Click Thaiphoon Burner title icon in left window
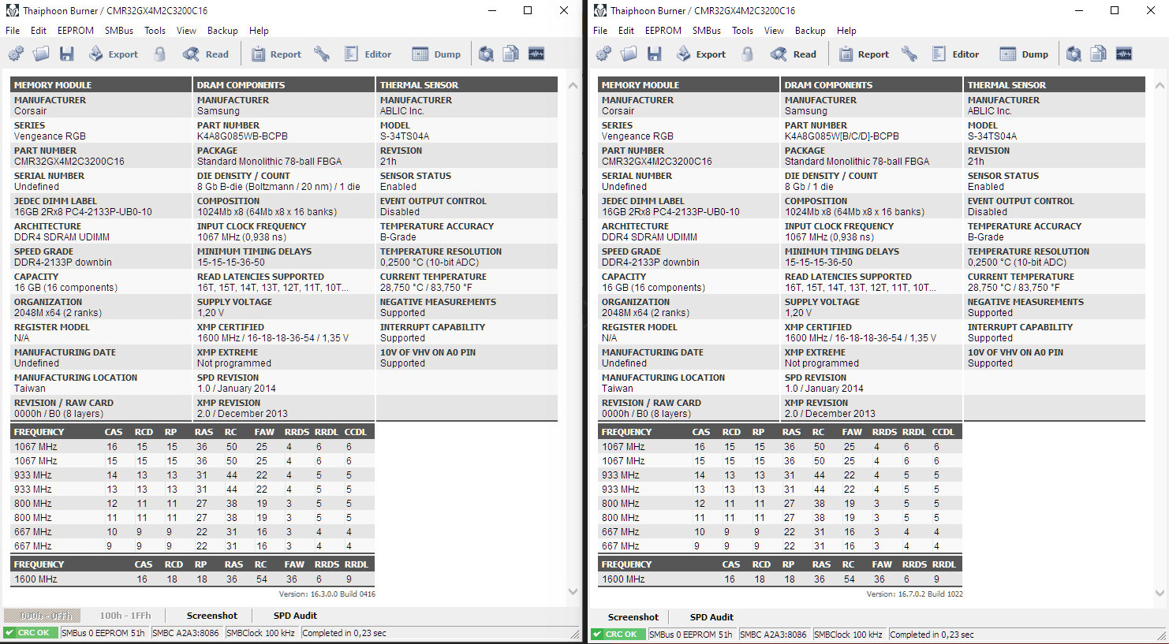Screen dimensions: 1169x644 pos(12,10)
